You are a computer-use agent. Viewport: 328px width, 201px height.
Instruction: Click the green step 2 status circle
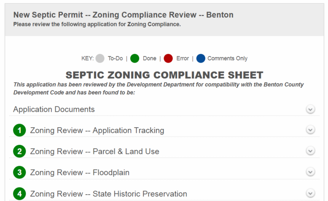pyautogui.click(x=19, y=151)
